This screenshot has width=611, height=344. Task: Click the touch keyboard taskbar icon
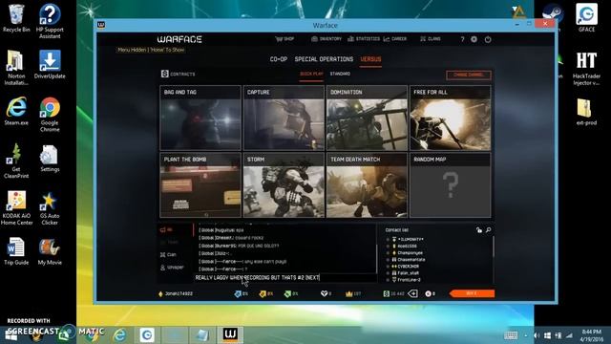[511, 335]
